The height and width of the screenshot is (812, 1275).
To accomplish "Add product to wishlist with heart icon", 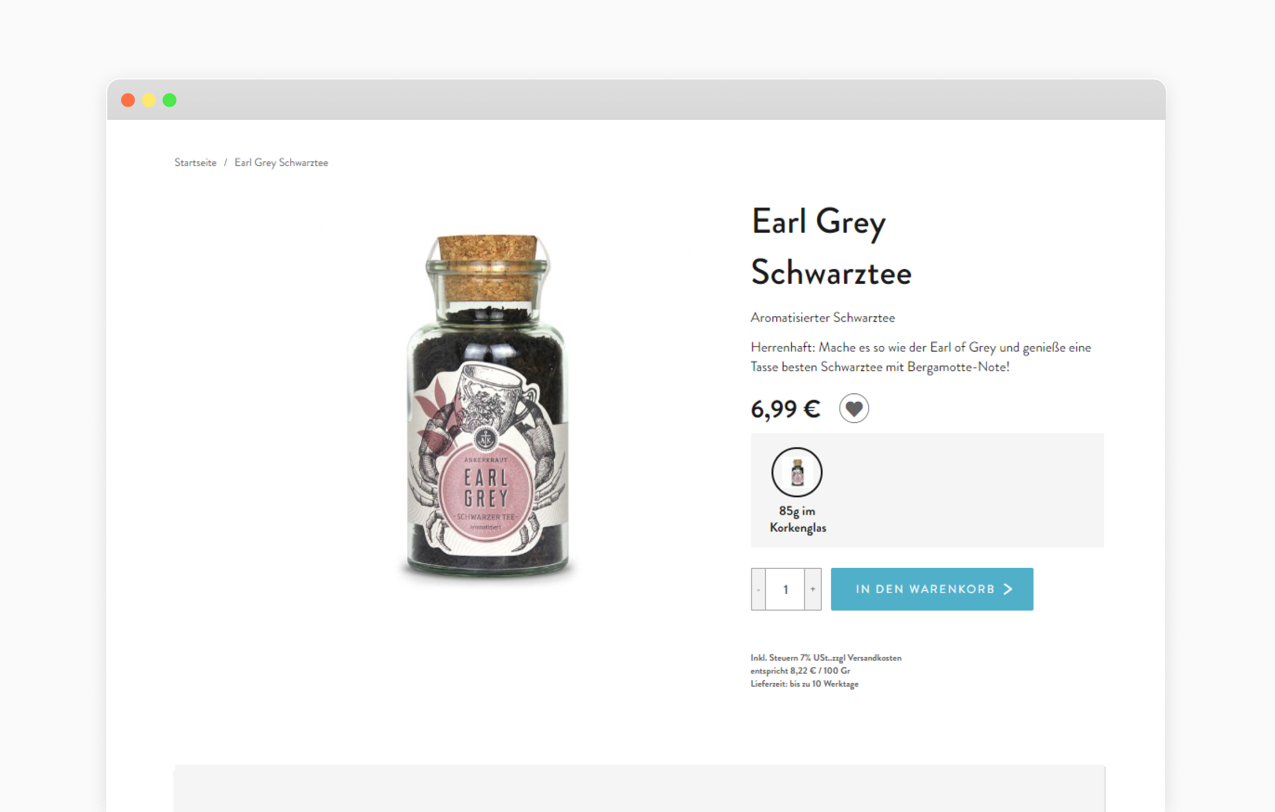I will tap(854, 408).
